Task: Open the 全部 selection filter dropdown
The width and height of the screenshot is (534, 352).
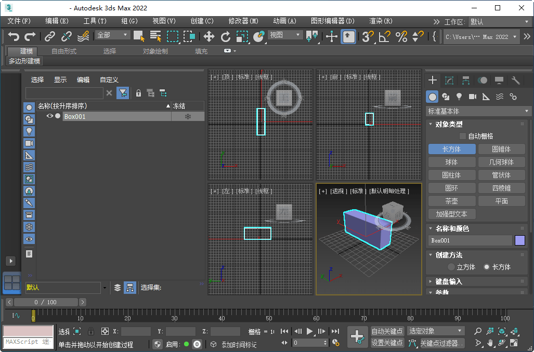Action: click(111, 35)
